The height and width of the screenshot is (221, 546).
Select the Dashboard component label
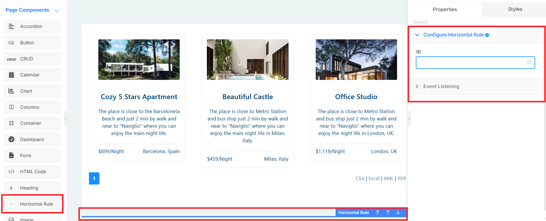pos(32,139)
